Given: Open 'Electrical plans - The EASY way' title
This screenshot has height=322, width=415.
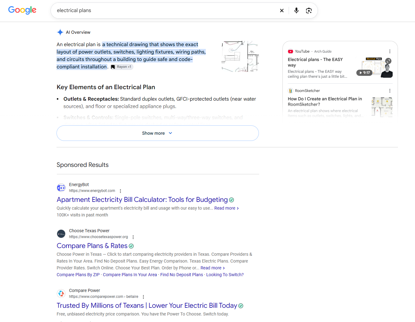Looking at the screenshot, I should coord(315,62).
